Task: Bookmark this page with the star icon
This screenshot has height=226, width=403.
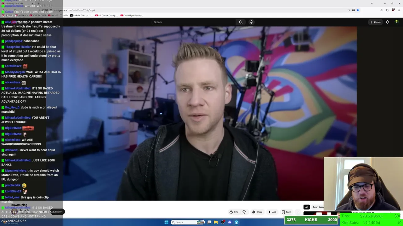Action: pyautogui.click(x=358, y=10)
